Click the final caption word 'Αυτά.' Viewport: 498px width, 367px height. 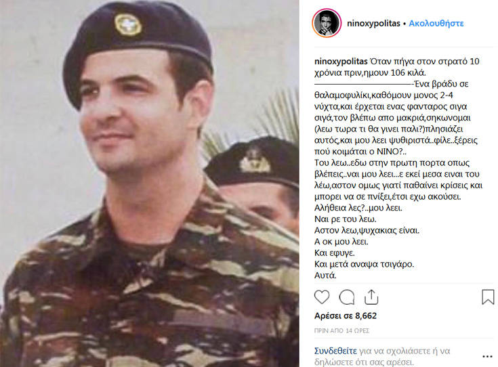coord(325,275)
